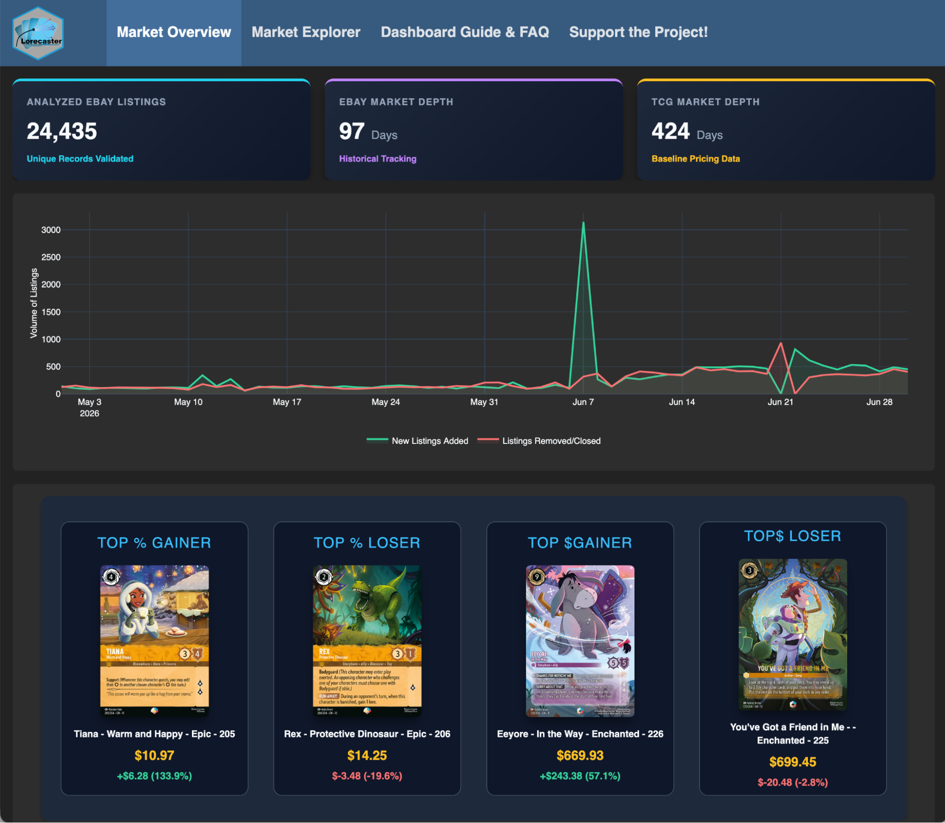This screenshot has height=823, width=945.
Task: Open You've Got a Friend in Me image
Action: coord(793,634)
